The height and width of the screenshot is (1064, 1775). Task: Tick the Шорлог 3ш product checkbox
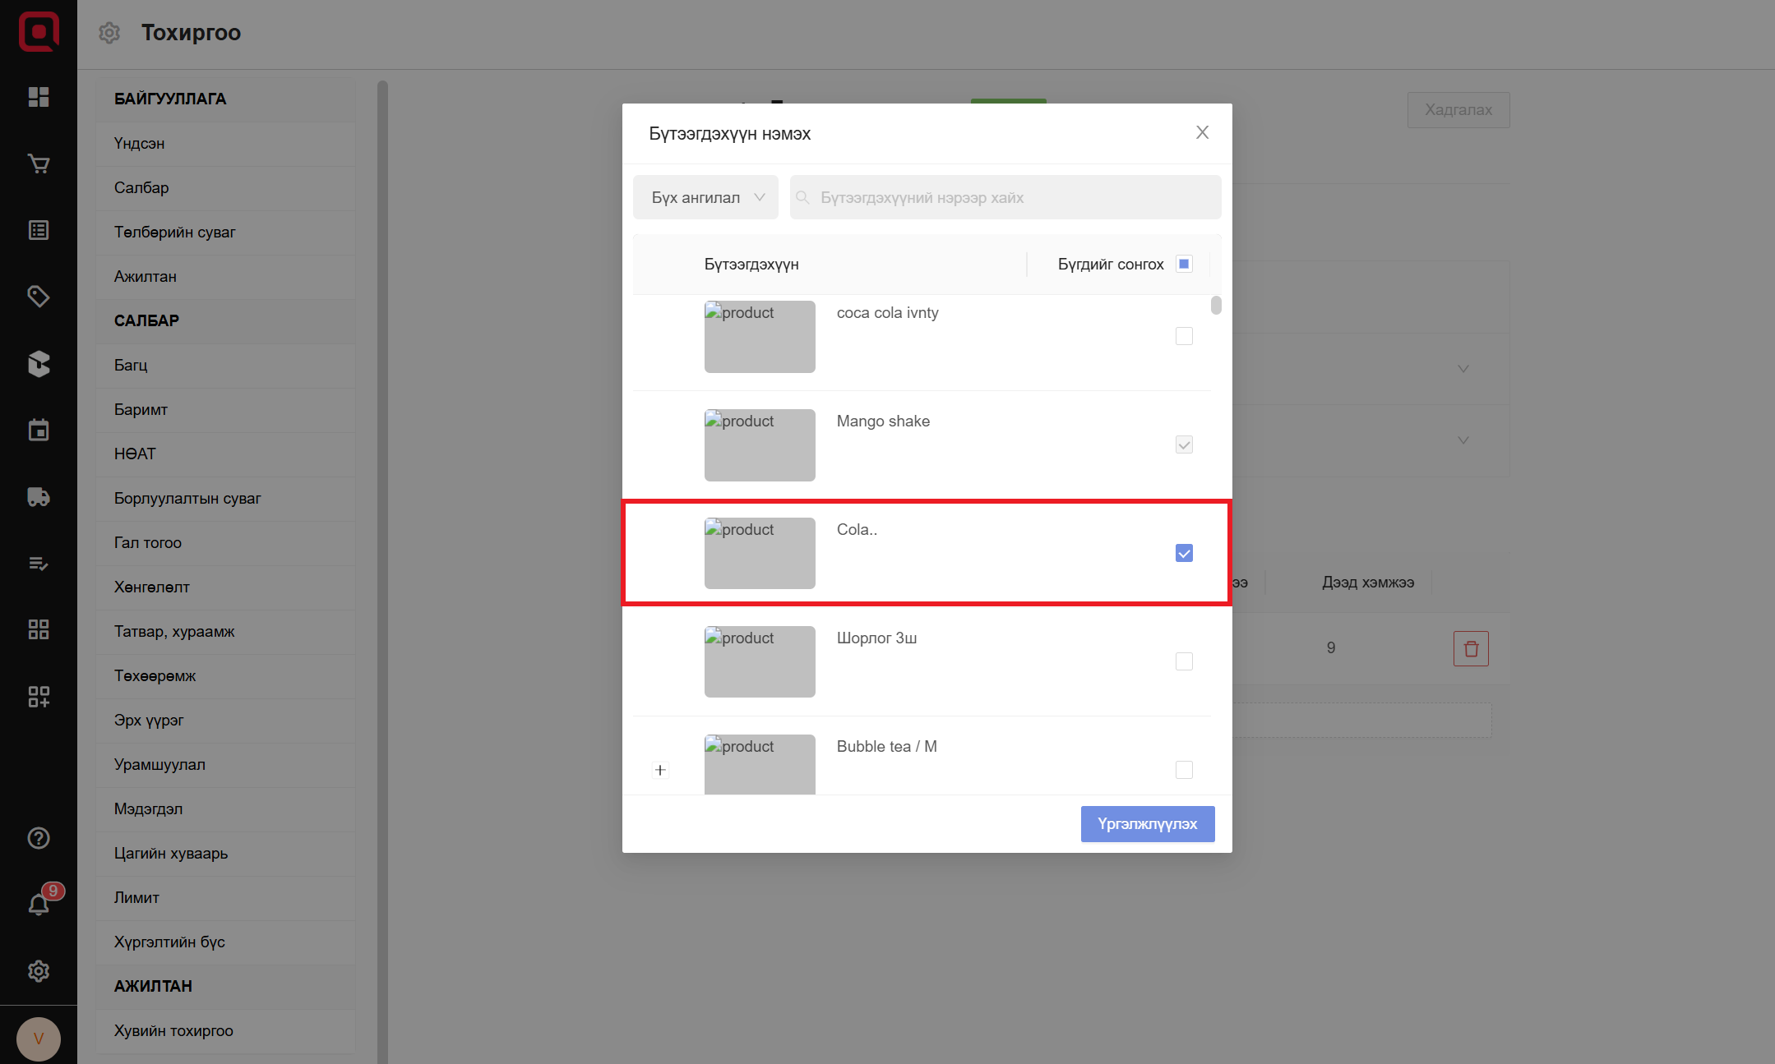(1184, 661)
